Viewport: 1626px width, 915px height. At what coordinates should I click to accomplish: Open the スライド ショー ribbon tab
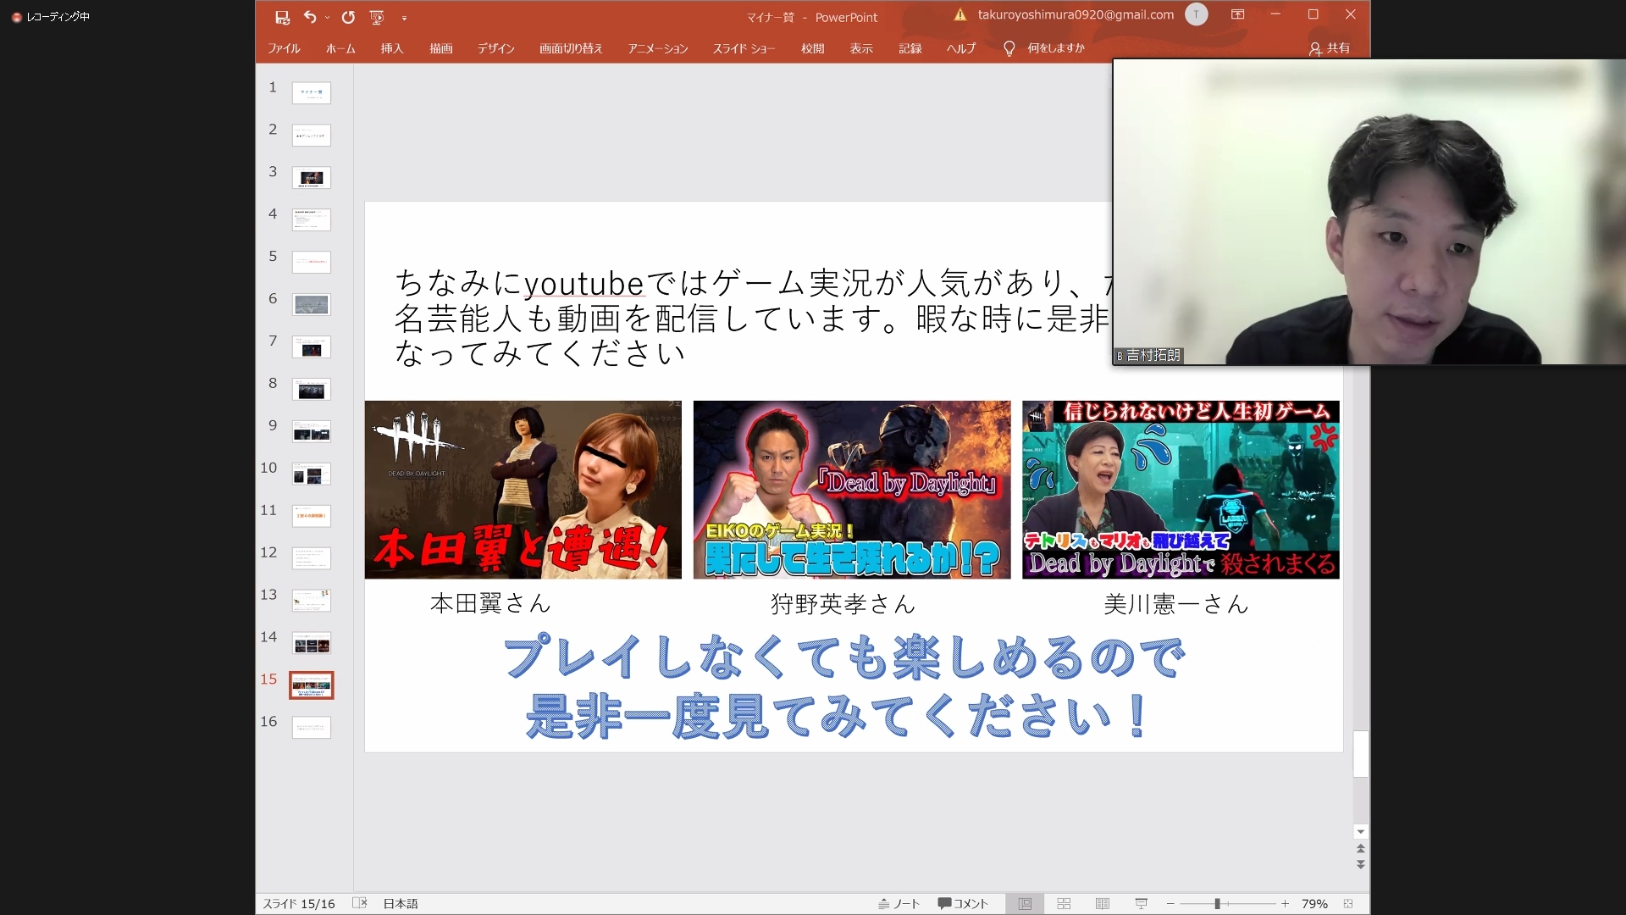pyautogui.click(x=744, y=48)
